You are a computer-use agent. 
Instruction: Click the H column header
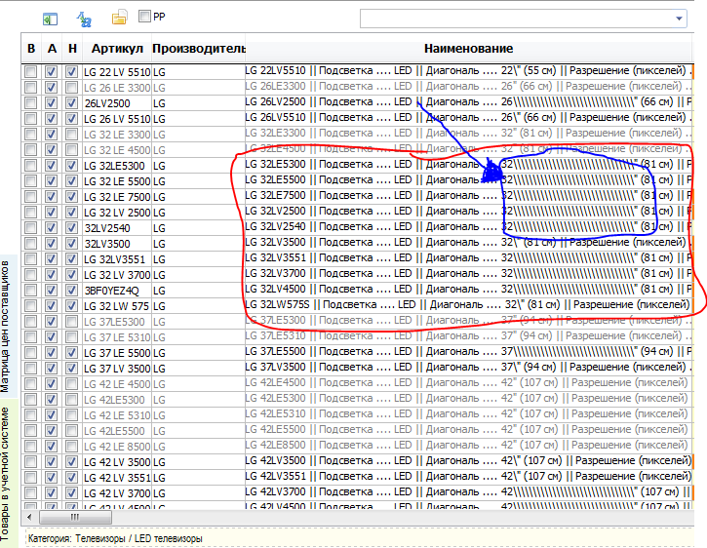click(x=72, y=48)
